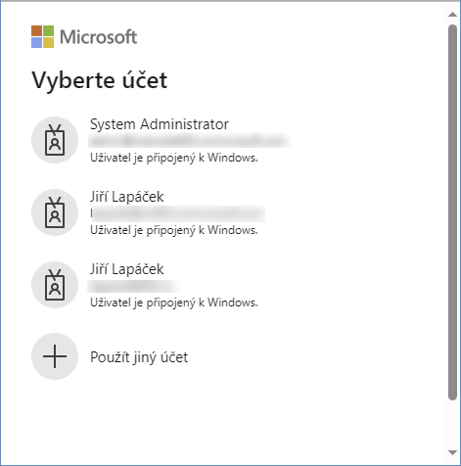This screenshot has height=466, width=461.
Task: Select the System Administrator account name
Action: tap(160, 124)
